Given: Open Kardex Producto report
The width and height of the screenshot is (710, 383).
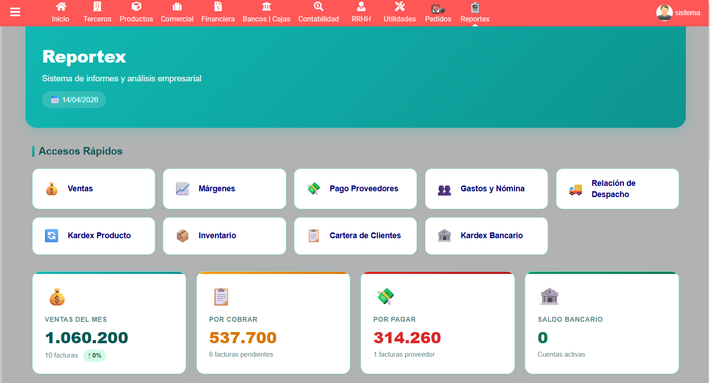Looking at the screenshot, I should pos(94,236).
